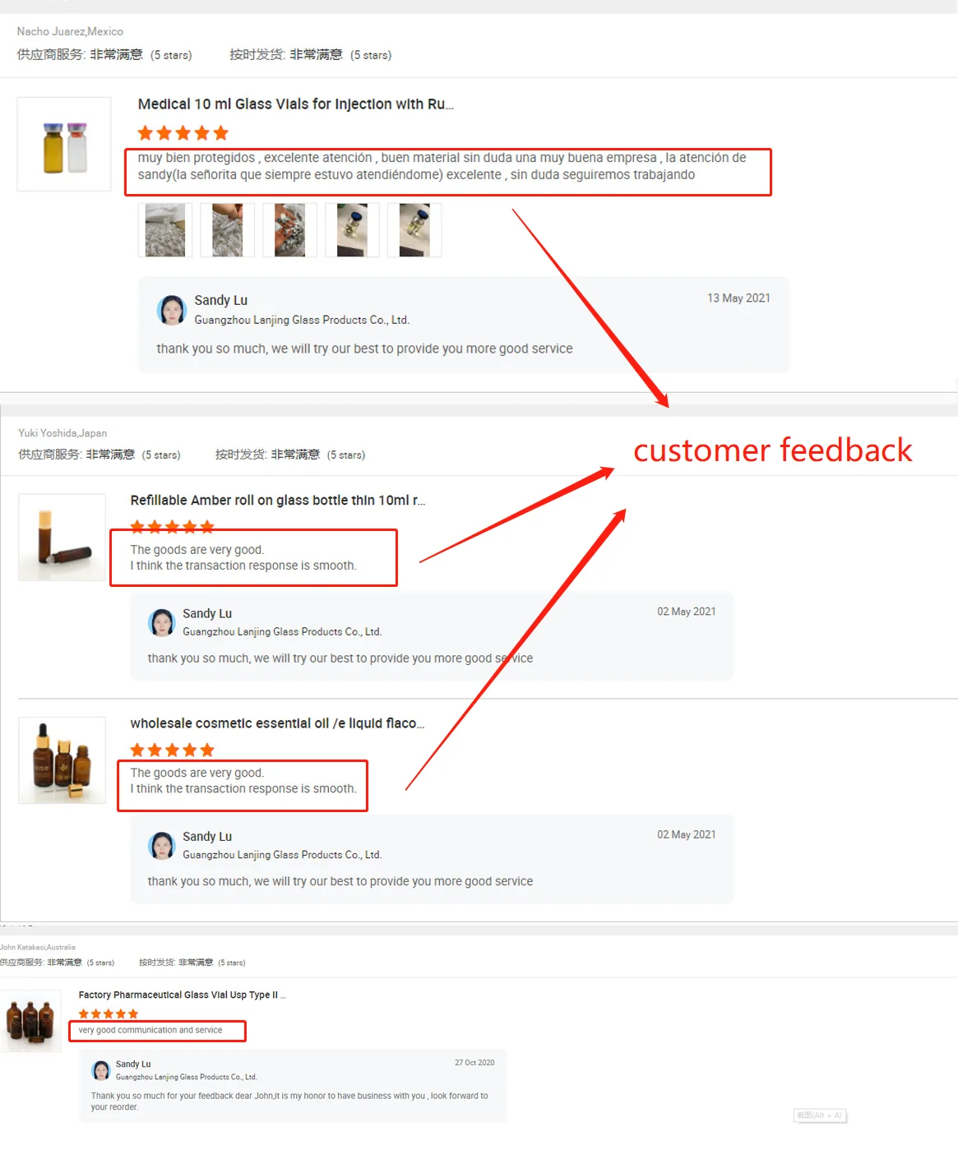Open Refillable Amber roll on glass bottle title
958x1159 pixels.
pyautogui.click(x=278, y=500)
